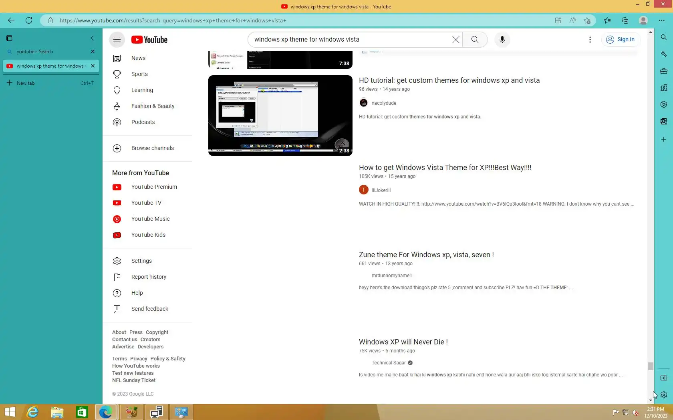Open the Favorites list
The image size is (673, 420).
coord(607,20)
